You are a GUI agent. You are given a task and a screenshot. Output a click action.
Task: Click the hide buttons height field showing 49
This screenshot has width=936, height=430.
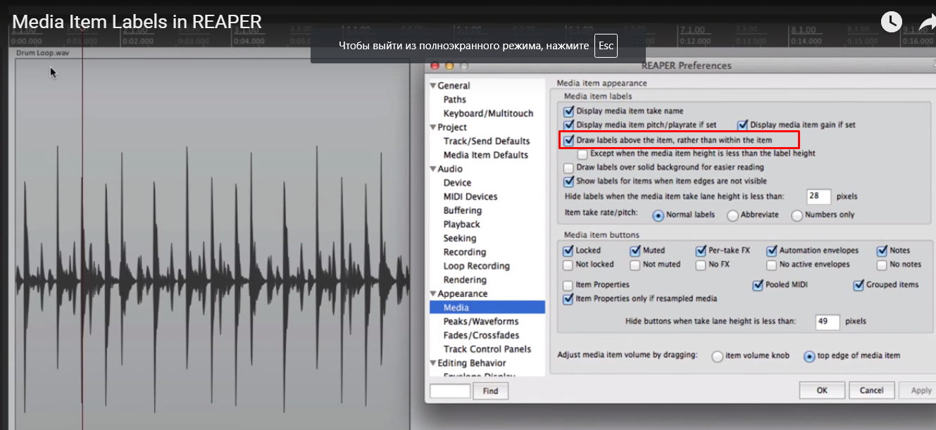pos(828,322)
